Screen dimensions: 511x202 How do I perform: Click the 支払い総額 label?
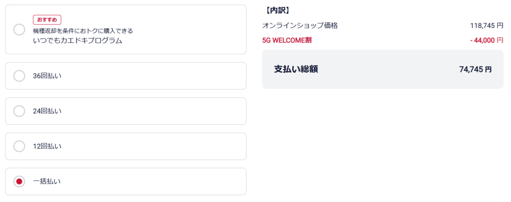pos(296,69)
